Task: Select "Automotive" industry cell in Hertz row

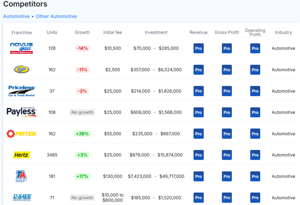Action: tap(283, 155)
